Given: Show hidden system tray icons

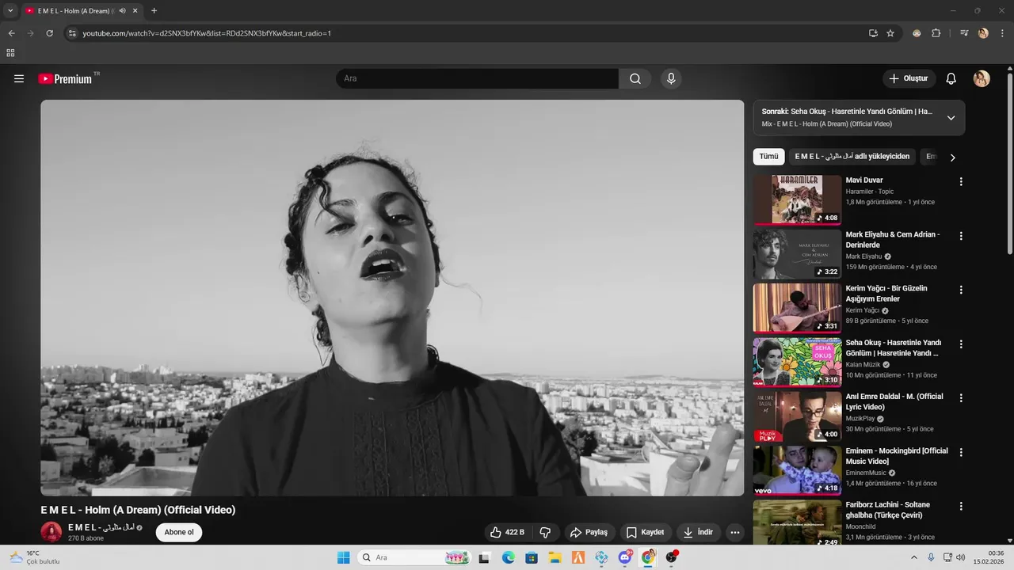Looking at the screenshot, I should click(x=913, y=557).
